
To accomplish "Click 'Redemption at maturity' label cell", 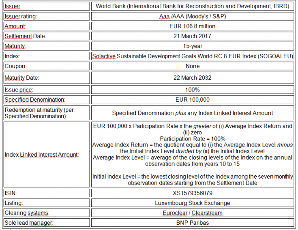I will tap(47, 113).
